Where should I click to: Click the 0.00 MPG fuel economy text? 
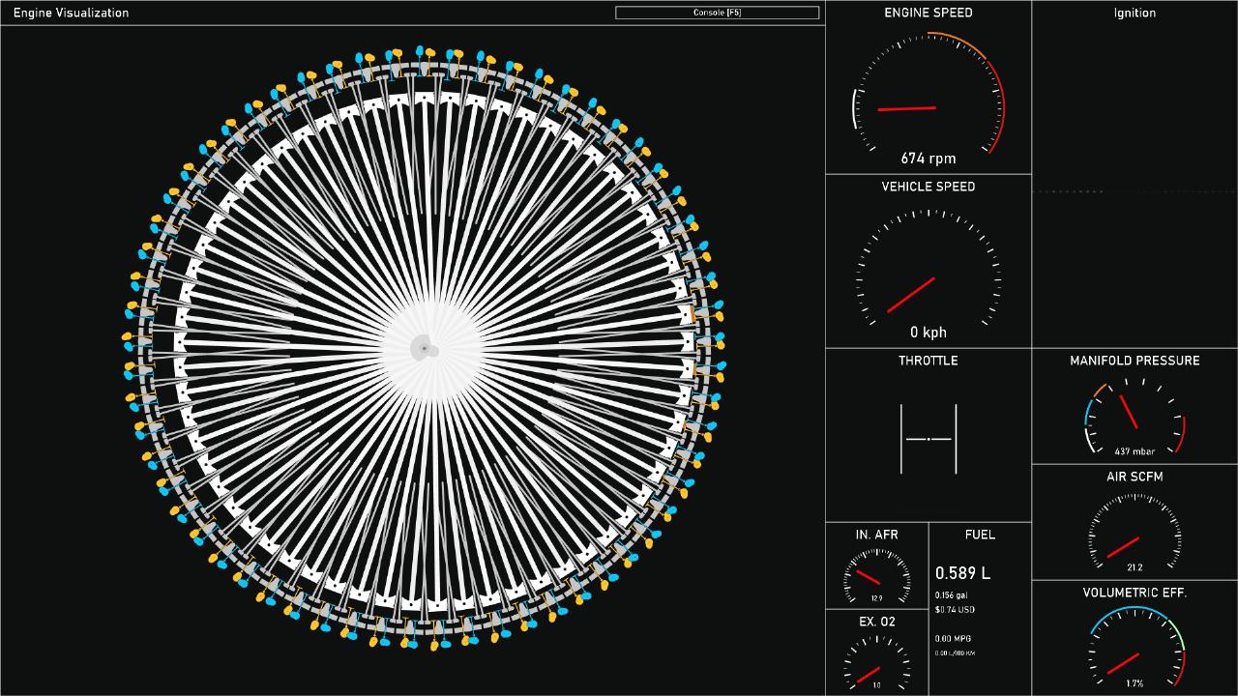click(953, 639)
